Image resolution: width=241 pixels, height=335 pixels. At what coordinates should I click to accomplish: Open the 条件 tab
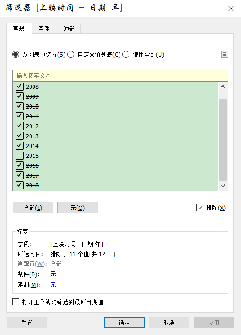pos(44,29)
